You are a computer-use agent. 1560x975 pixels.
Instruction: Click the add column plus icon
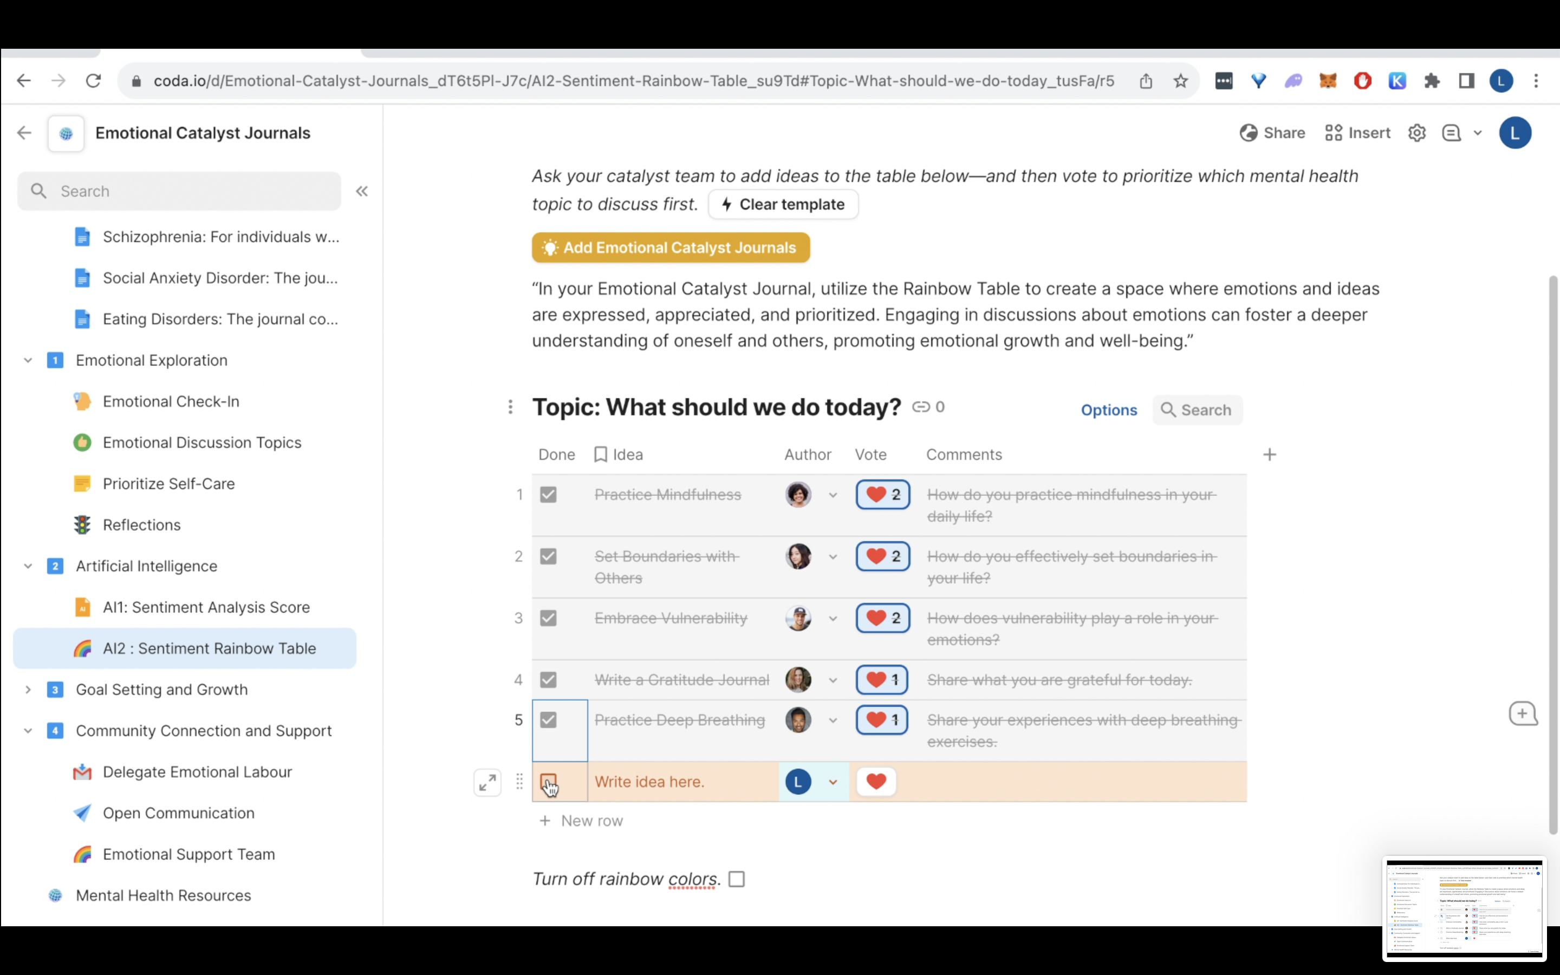pos(1269,454)
